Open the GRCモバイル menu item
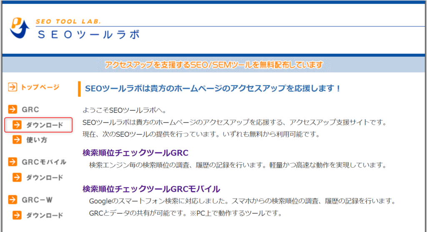 tap(44, 162)
